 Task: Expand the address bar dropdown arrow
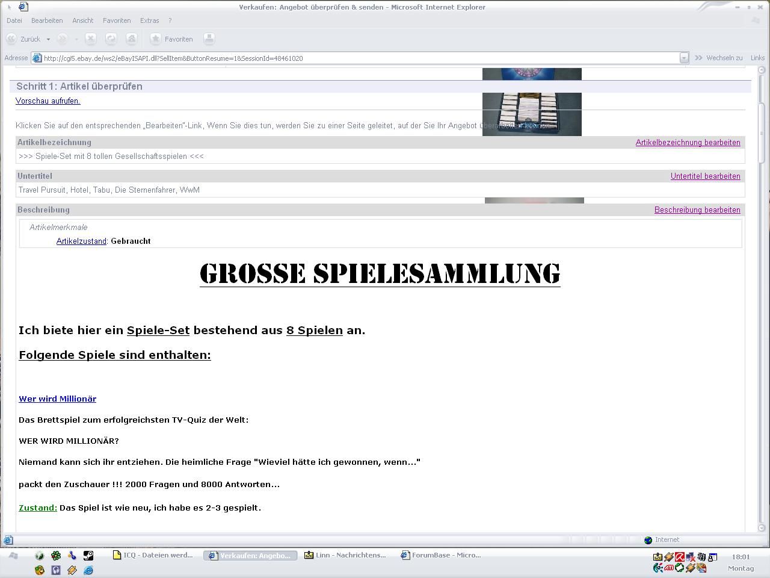pyautogui.click(x=684, y=58)
